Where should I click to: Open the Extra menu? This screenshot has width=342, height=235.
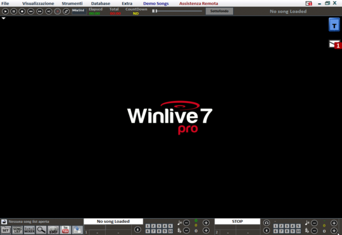point(127,3)
